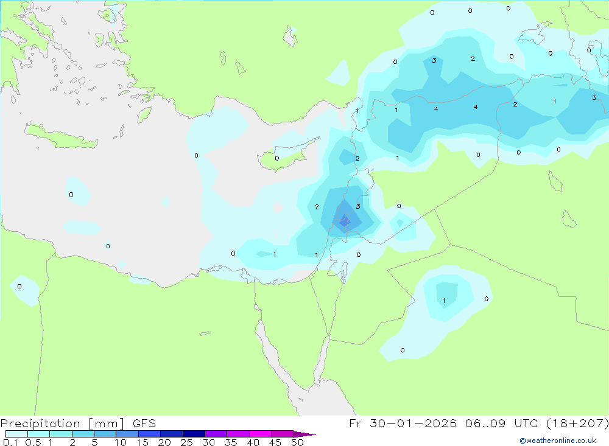
Task: Click the 2–5 mm light blue legend swatch
Action: 83,434
